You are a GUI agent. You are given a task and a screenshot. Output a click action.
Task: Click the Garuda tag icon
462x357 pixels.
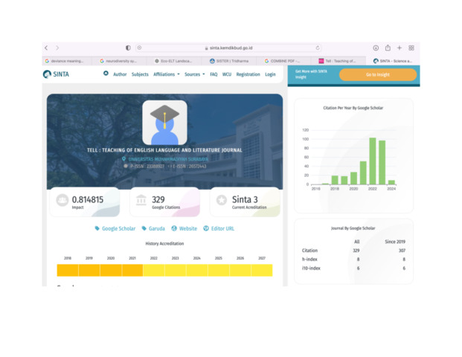pyautogui.click(x=144, y=228)
